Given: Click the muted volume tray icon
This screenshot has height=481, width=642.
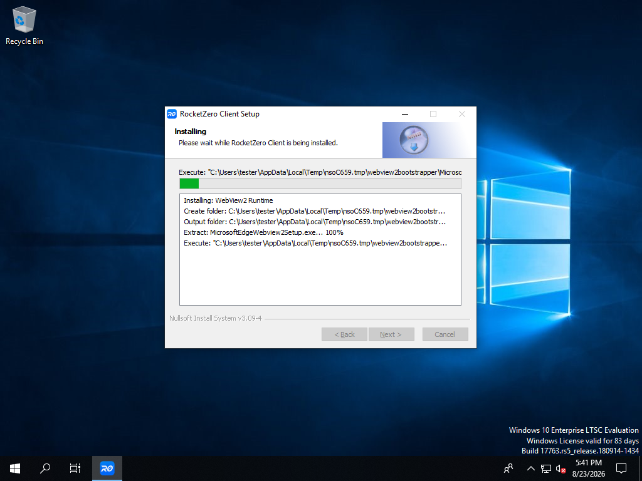Looking at the screenshot, I should point(560,468).
